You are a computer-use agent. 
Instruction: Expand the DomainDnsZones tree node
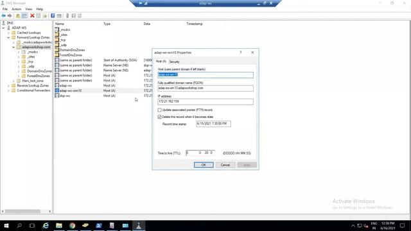click(x=19, y=71)
